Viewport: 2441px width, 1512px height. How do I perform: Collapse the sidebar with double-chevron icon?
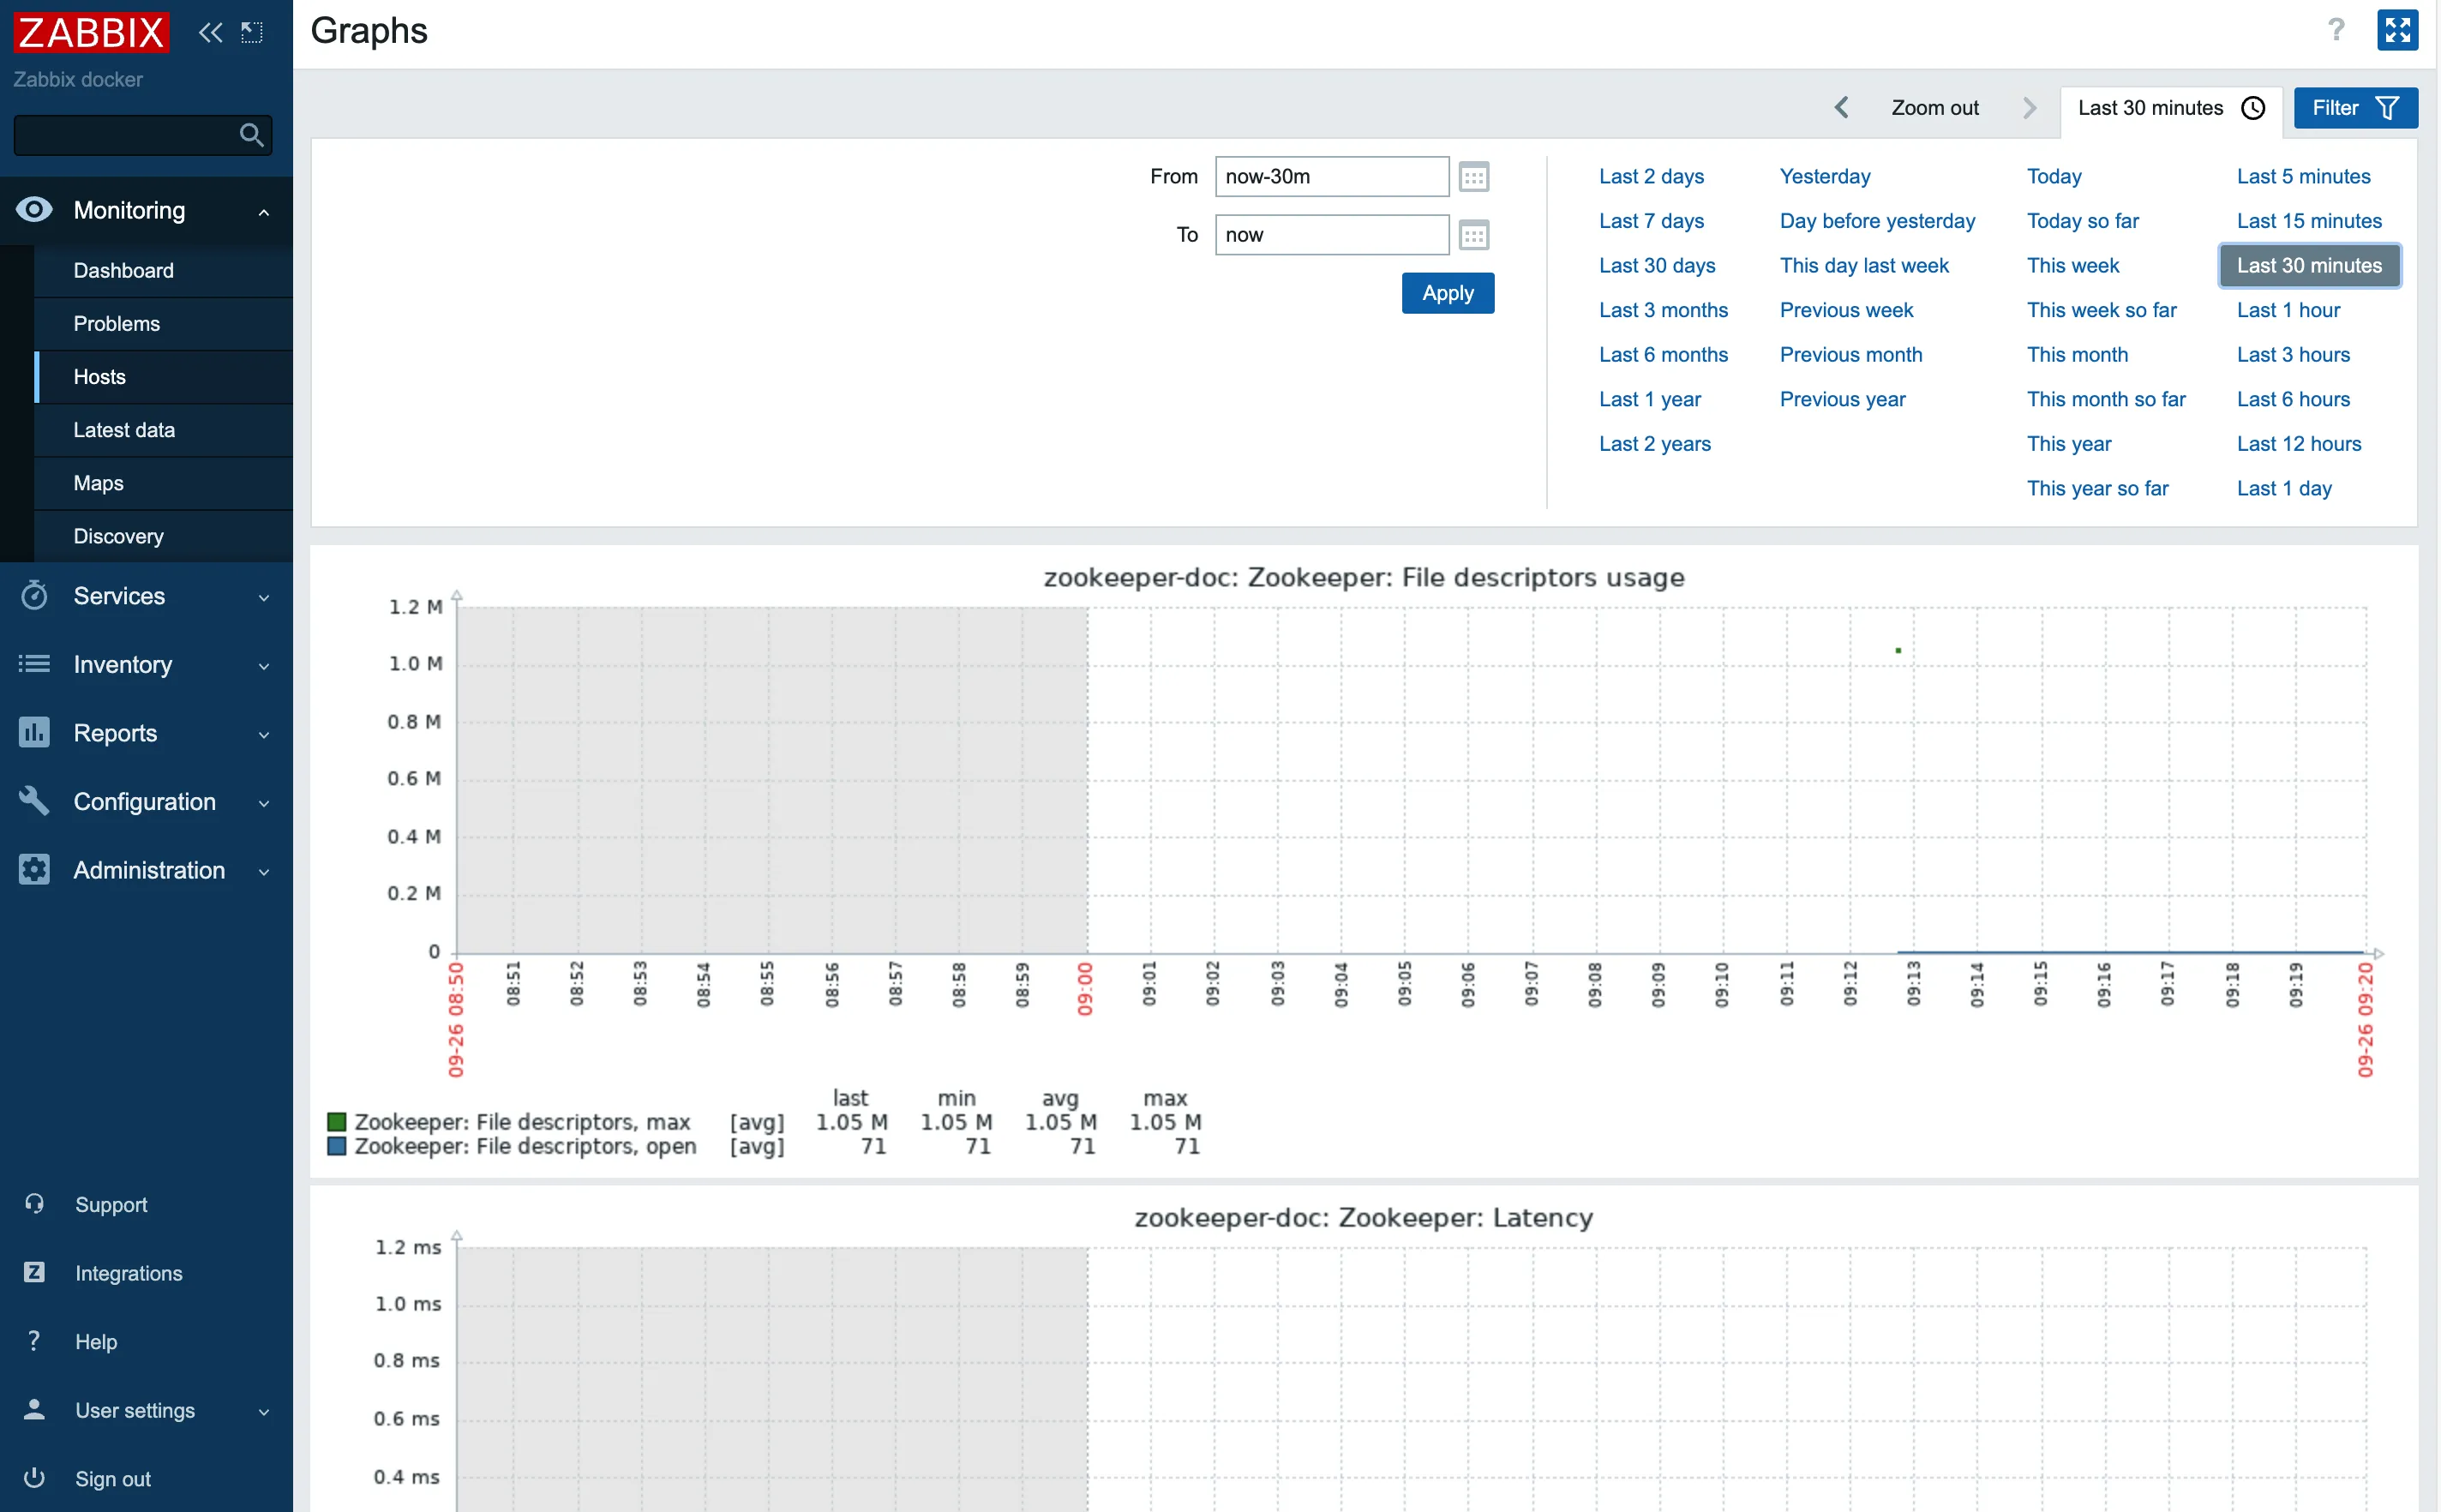click(x=210, y=32)
